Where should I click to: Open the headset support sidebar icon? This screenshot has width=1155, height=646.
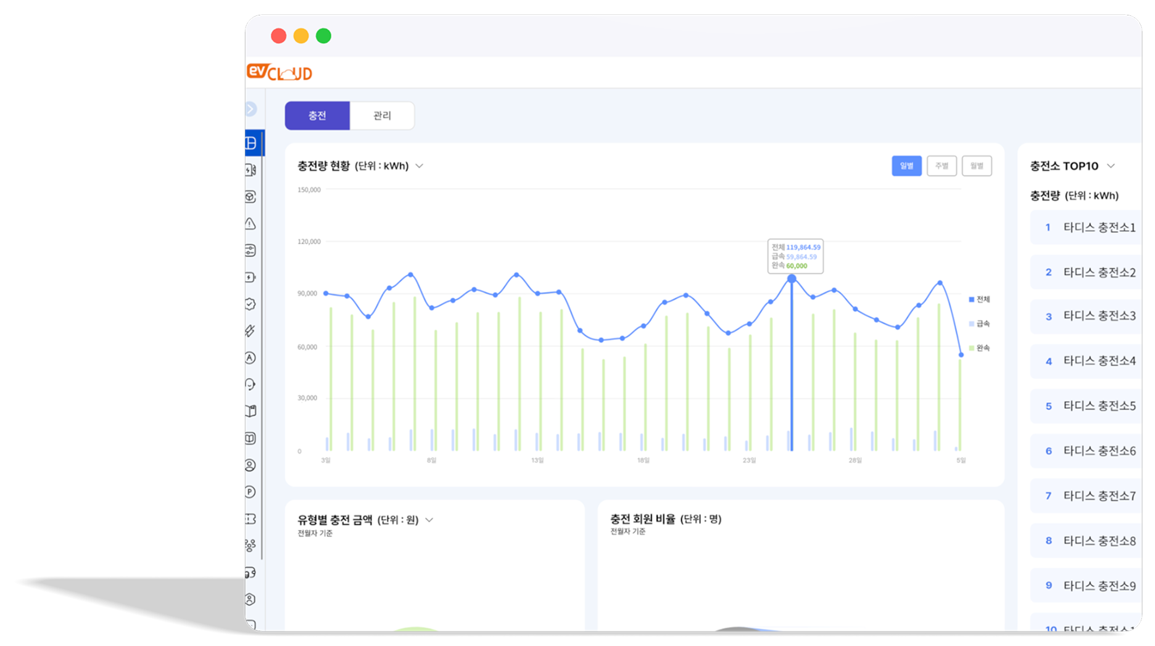click(x=250, y=385)
